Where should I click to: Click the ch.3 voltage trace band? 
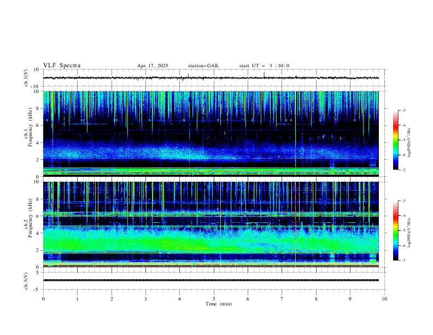click(x=211, y=280)
